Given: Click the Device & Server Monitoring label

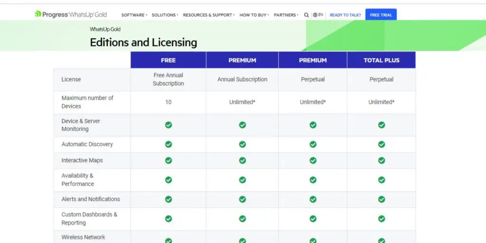Looking at the screenshot, I should pyautogui.click(x=81, y=125).
